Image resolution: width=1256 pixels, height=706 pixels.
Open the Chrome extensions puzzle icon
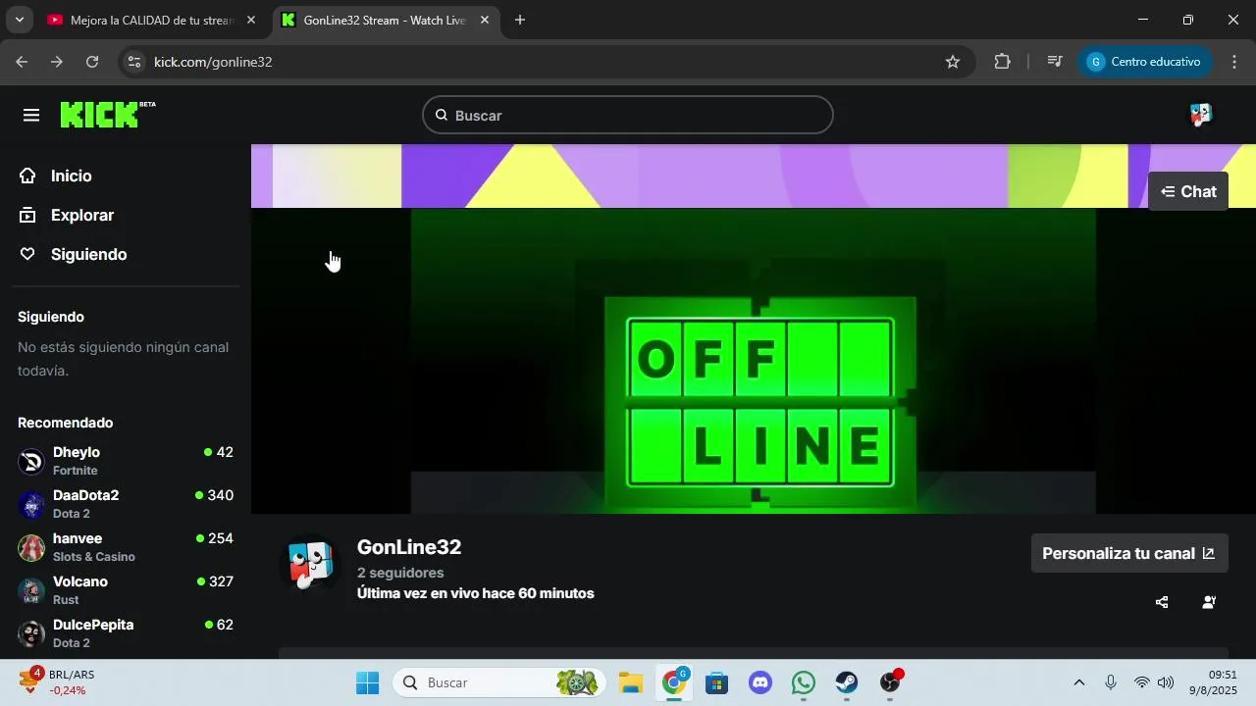[x=1002, y=62]
